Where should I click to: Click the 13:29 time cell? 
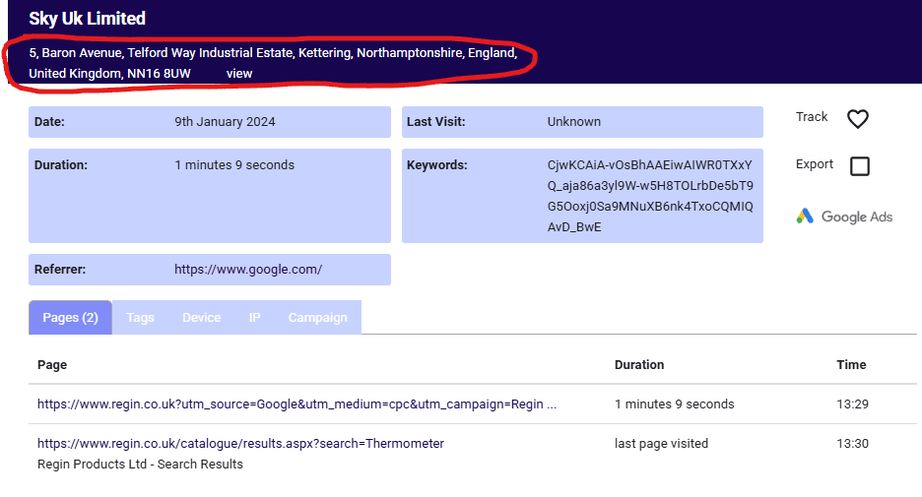[x=853, y=404]
